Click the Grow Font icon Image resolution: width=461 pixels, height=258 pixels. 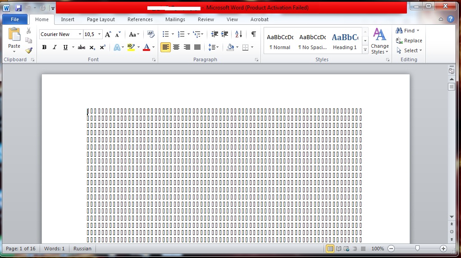108,34
